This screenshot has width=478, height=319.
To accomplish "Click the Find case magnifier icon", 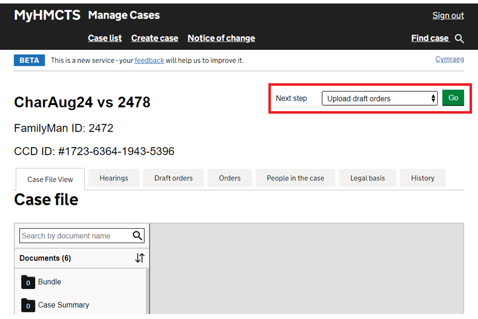I will pyautogui.click(x=460, y=39).
